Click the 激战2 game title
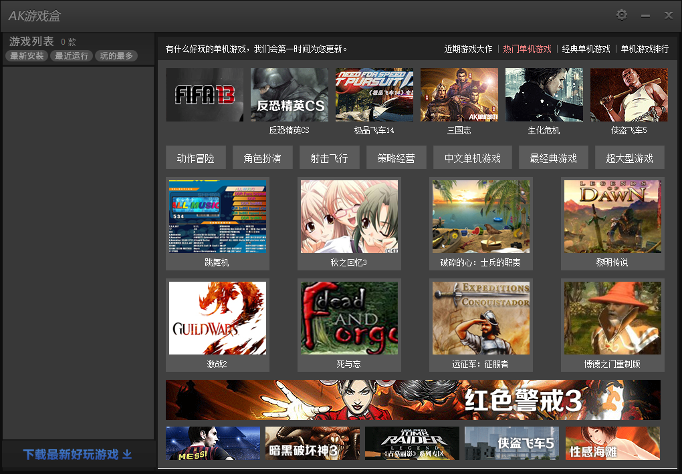This screenshot has width=682, height=474. point(217,364)
